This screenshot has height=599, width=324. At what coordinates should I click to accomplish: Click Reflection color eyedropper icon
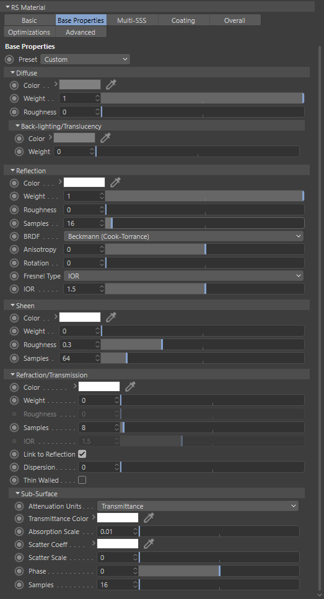(x=115, y=183)
